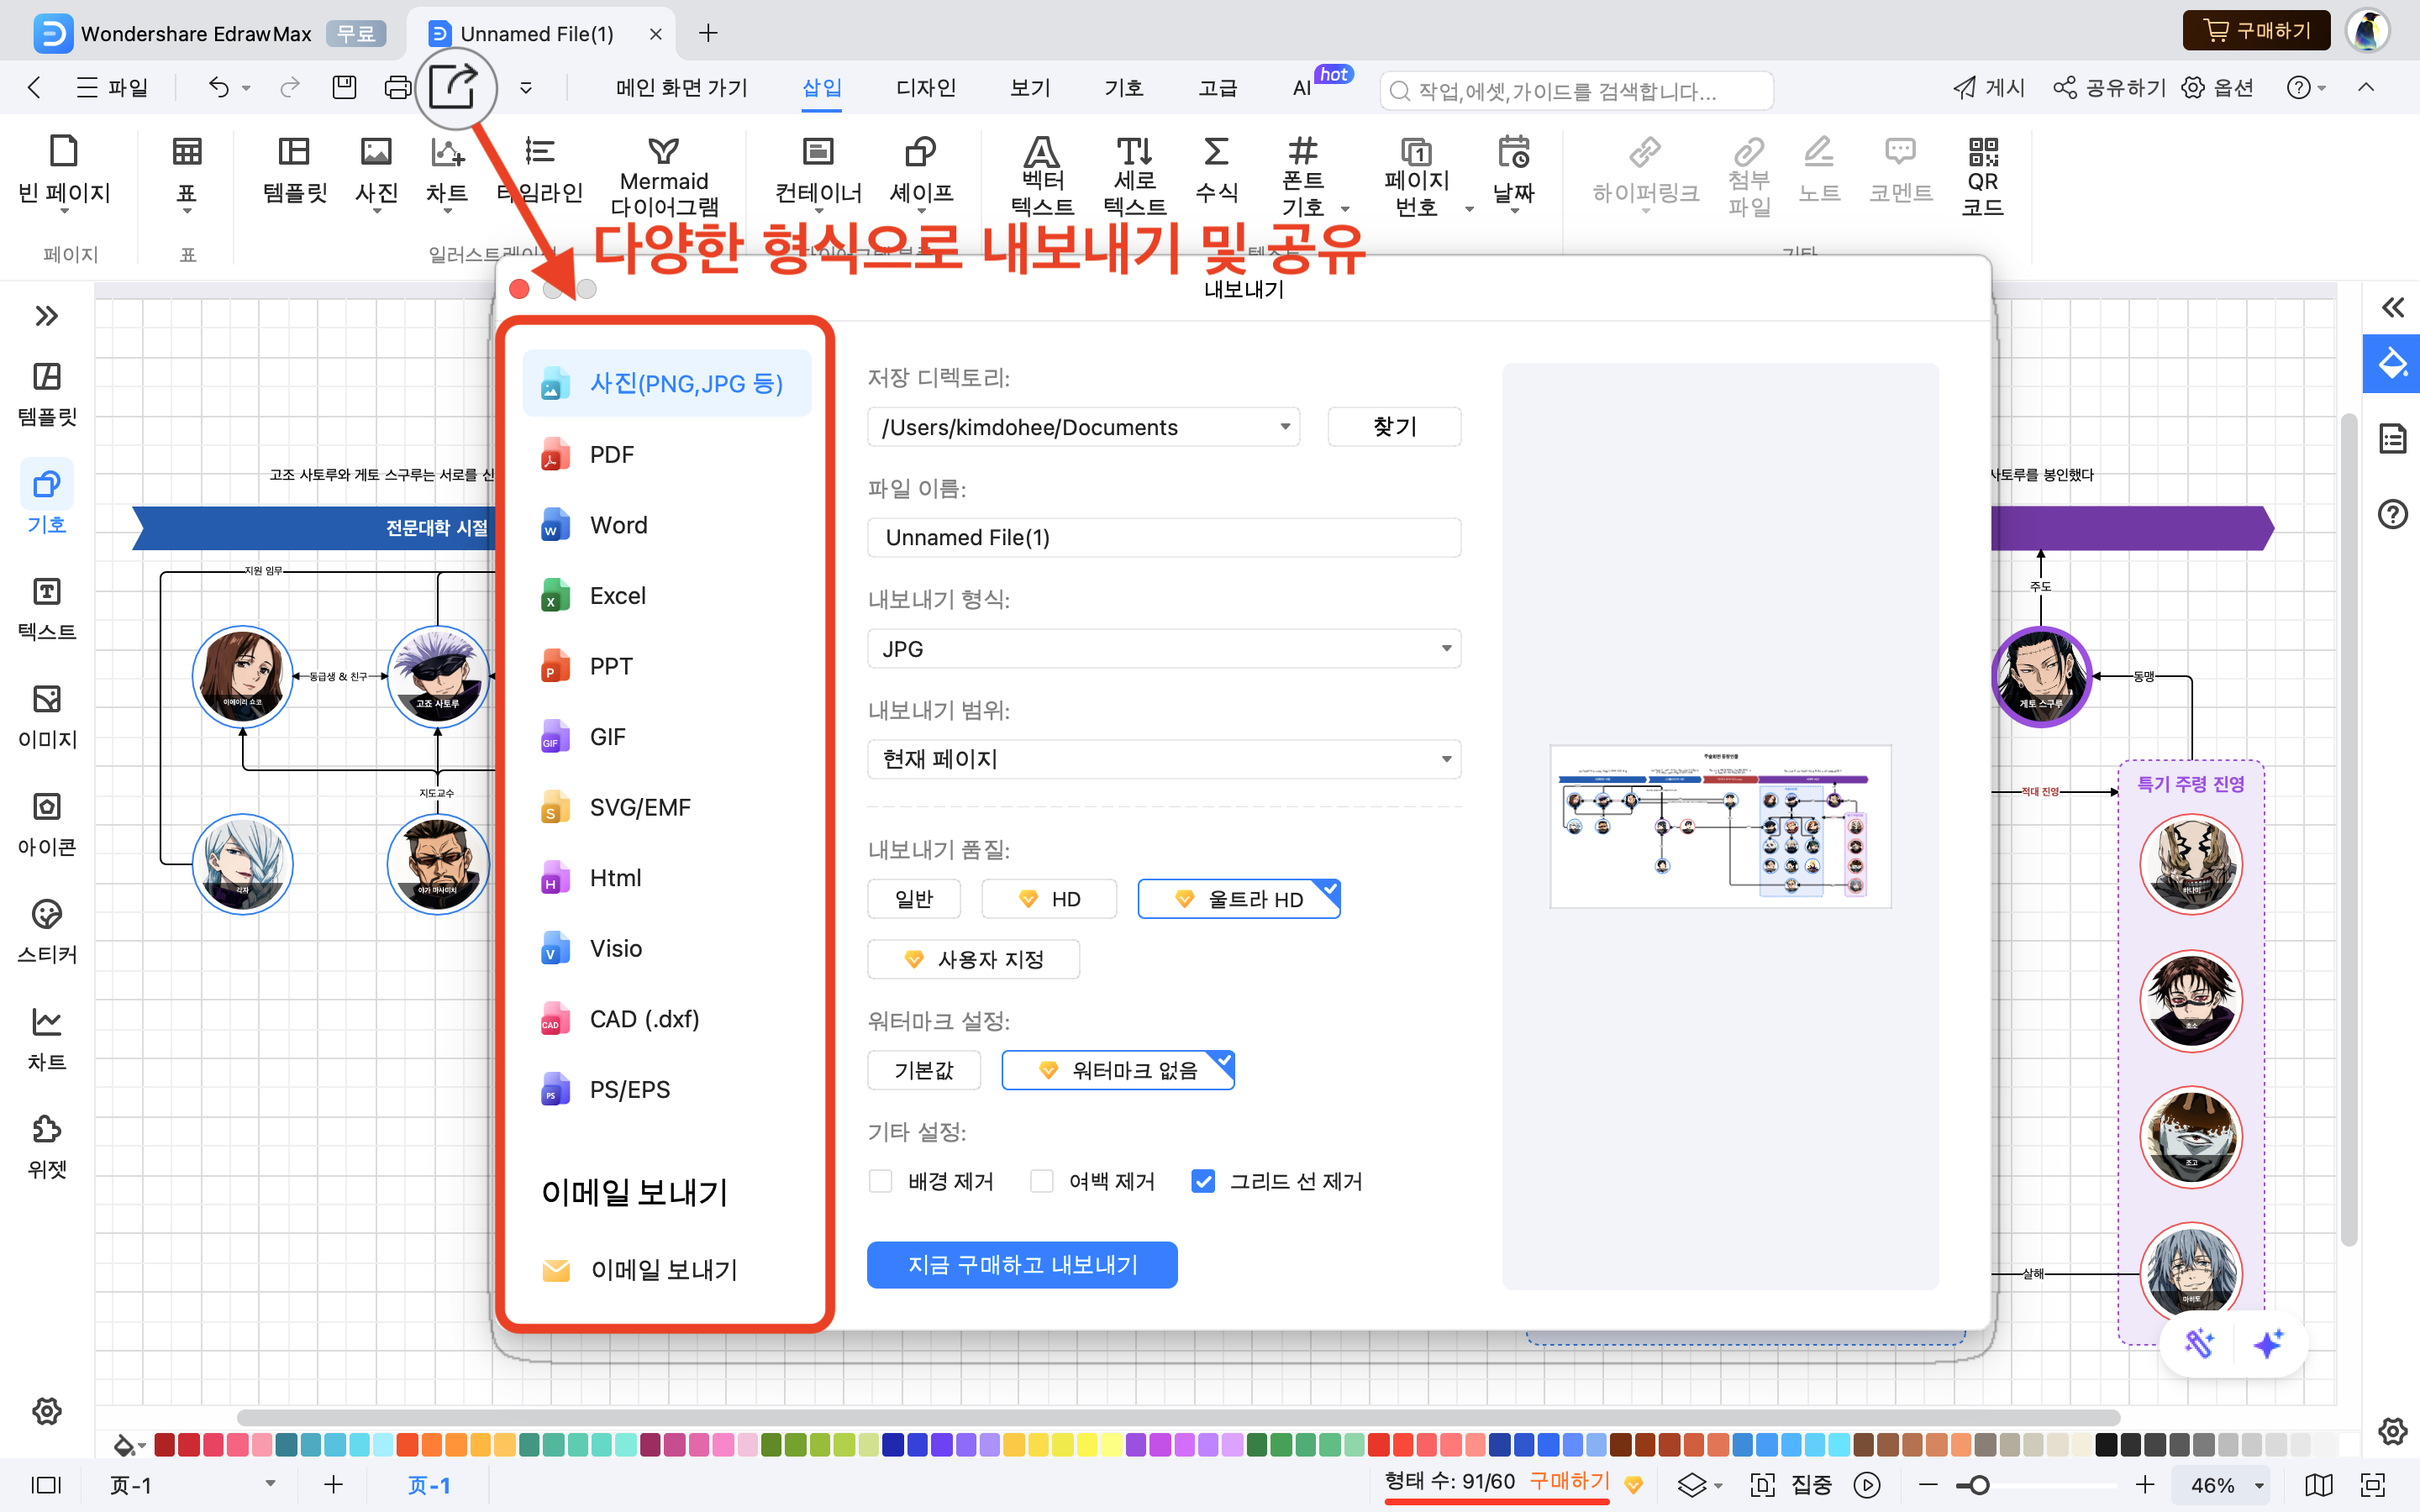The image size is (2420, 1512).
Task: Enable the 여백 제거 checkbox
Action: click(x=1042, y=1181)
